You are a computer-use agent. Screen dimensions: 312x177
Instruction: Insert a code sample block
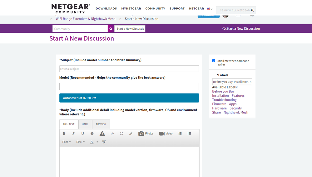(112, 134)
